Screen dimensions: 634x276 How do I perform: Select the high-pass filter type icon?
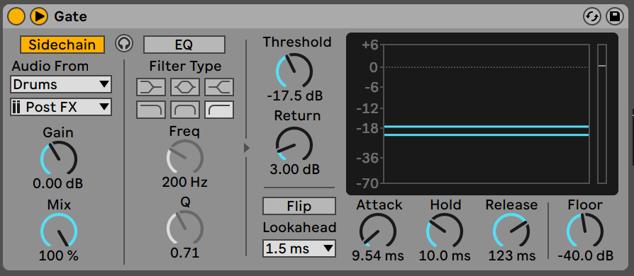coord(218,110)
